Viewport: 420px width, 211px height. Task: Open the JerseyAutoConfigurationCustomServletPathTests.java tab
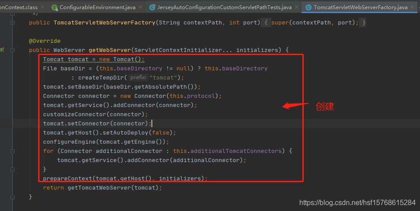pos(224,7)
